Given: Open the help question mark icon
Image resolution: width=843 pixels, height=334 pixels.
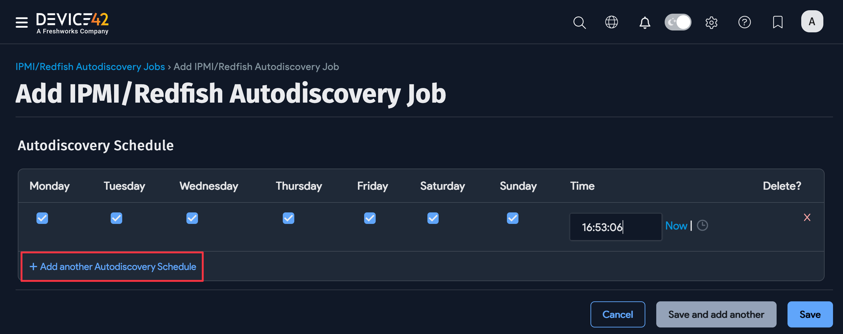Looking at the screenshot, I should 744,22.
